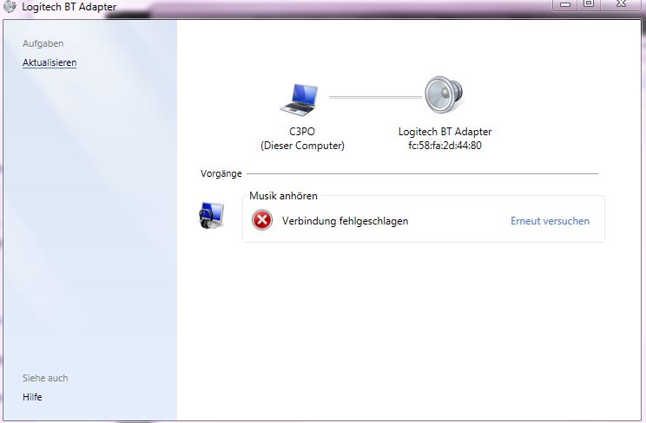
Task: Click the window title bar icon
Action: point(10,6)
